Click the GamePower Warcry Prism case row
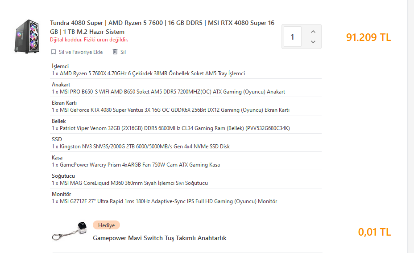 tap(136, 165)
